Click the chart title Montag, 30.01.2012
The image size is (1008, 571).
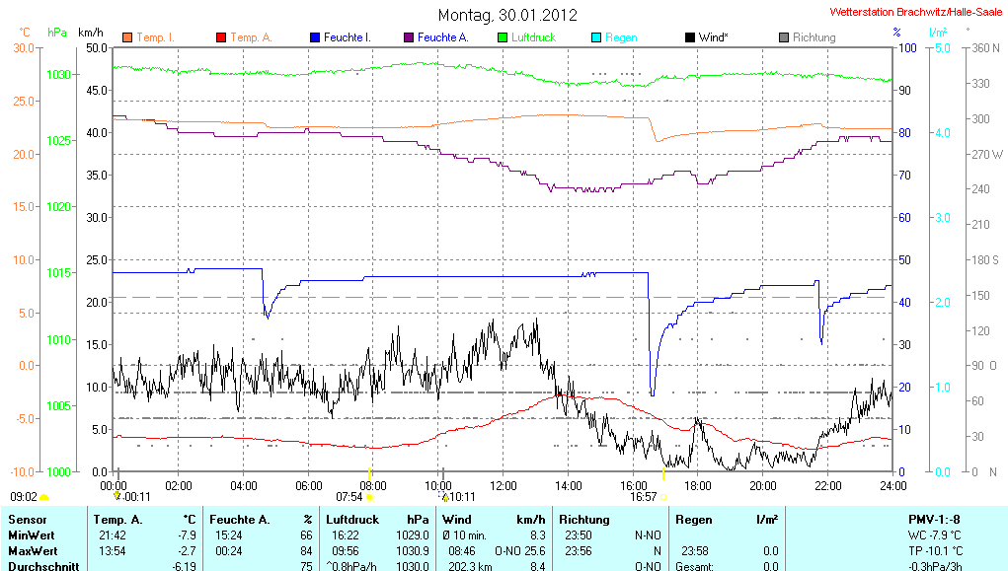tap(507, 16)
